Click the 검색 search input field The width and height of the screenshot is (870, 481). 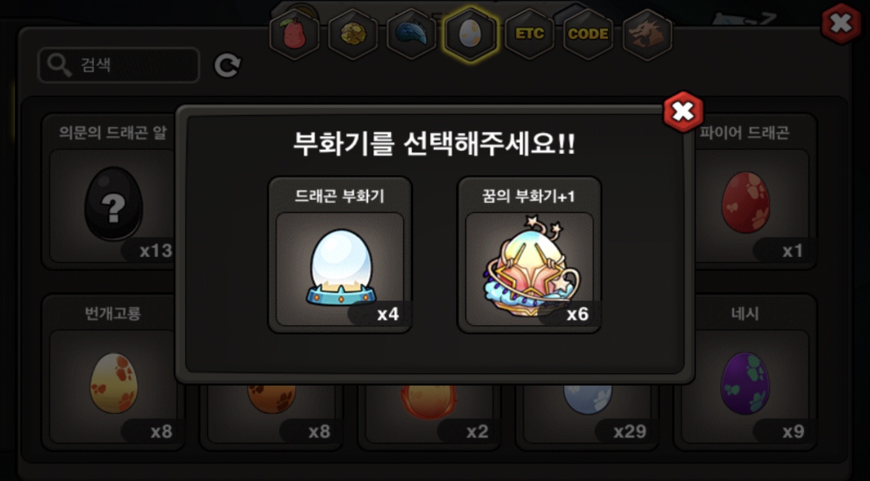coord(119,65)
